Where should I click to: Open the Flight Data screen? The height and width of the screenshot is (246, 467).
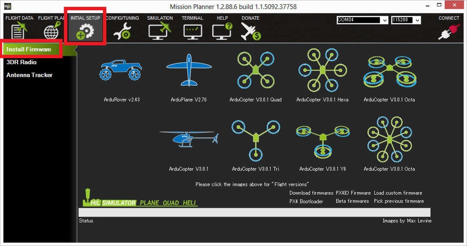point(19,30)
